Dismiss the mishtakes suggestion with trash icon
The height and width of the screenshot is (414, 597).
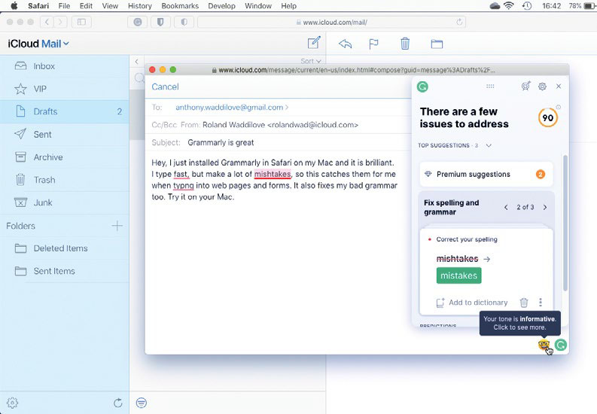coord(524,303)
